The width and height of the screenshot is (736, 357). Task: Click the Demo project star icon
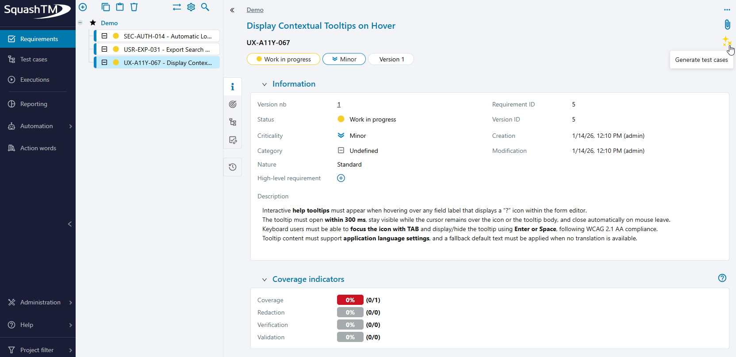pos(93,23)
